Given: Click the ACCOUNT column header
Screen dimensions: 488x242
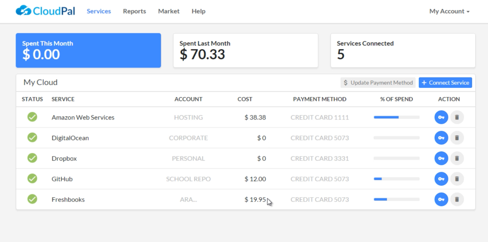Looking at the screenshot, I should pyautogui.click(x=188, y=99).
